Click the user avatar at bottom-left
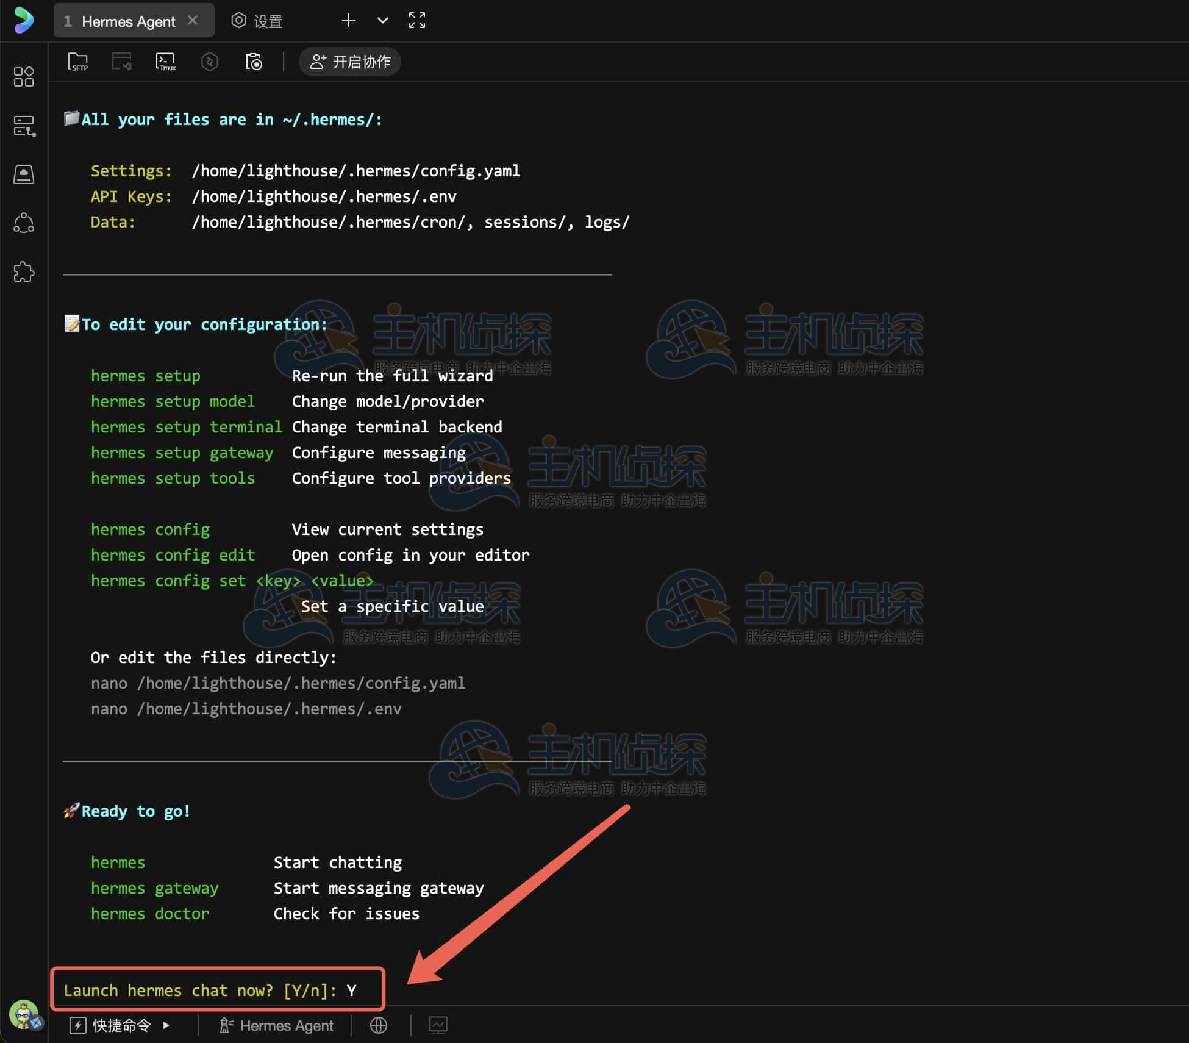Viewport: 1189px width, 1043px height. [24, 1014]
